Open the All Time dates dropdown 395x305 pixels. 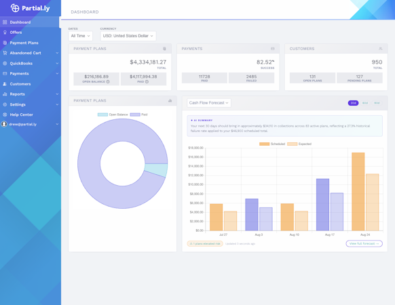pos(80,36)
